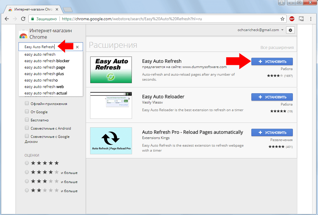Open web store settings gear

pos(290,30)
